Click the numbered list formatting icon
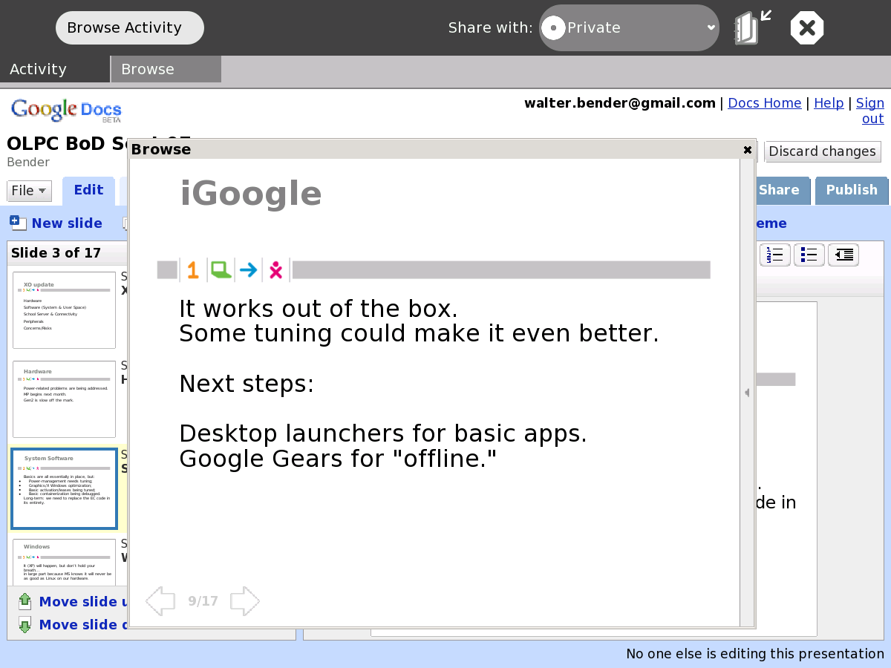 (774, 255)
